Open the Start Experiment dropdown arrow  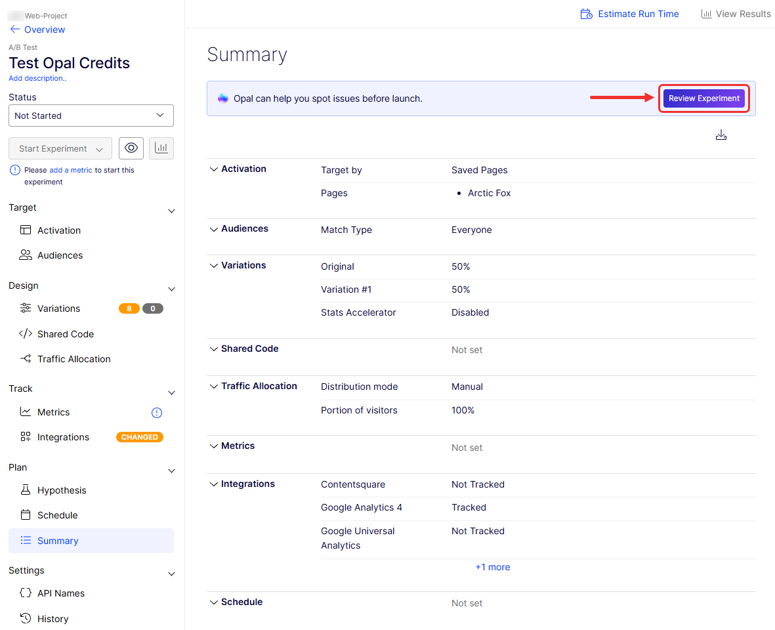click(101, 148)
